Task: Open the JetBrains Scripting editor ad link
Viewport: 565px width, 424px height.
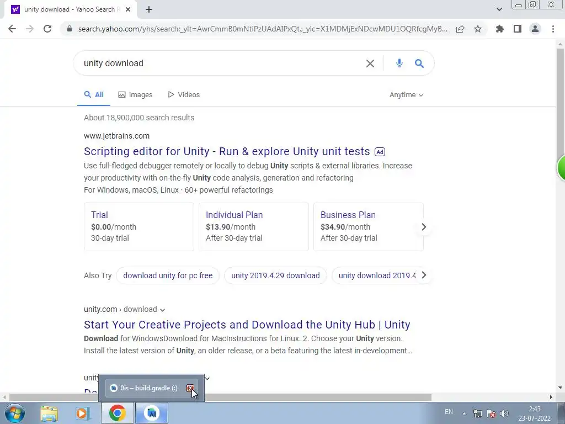Action: coord(227,151)
